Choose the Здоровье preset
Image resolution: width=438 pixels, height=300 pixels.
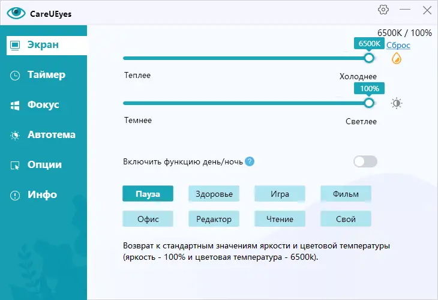pyautogui.click(x=214, y=194)
